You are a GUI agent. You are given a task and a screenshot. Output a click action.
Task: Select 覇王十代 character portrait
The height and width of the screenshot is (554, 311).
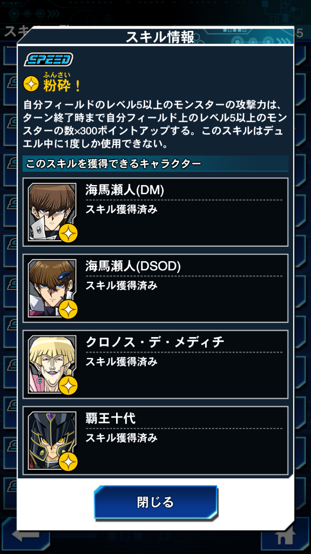52,441
